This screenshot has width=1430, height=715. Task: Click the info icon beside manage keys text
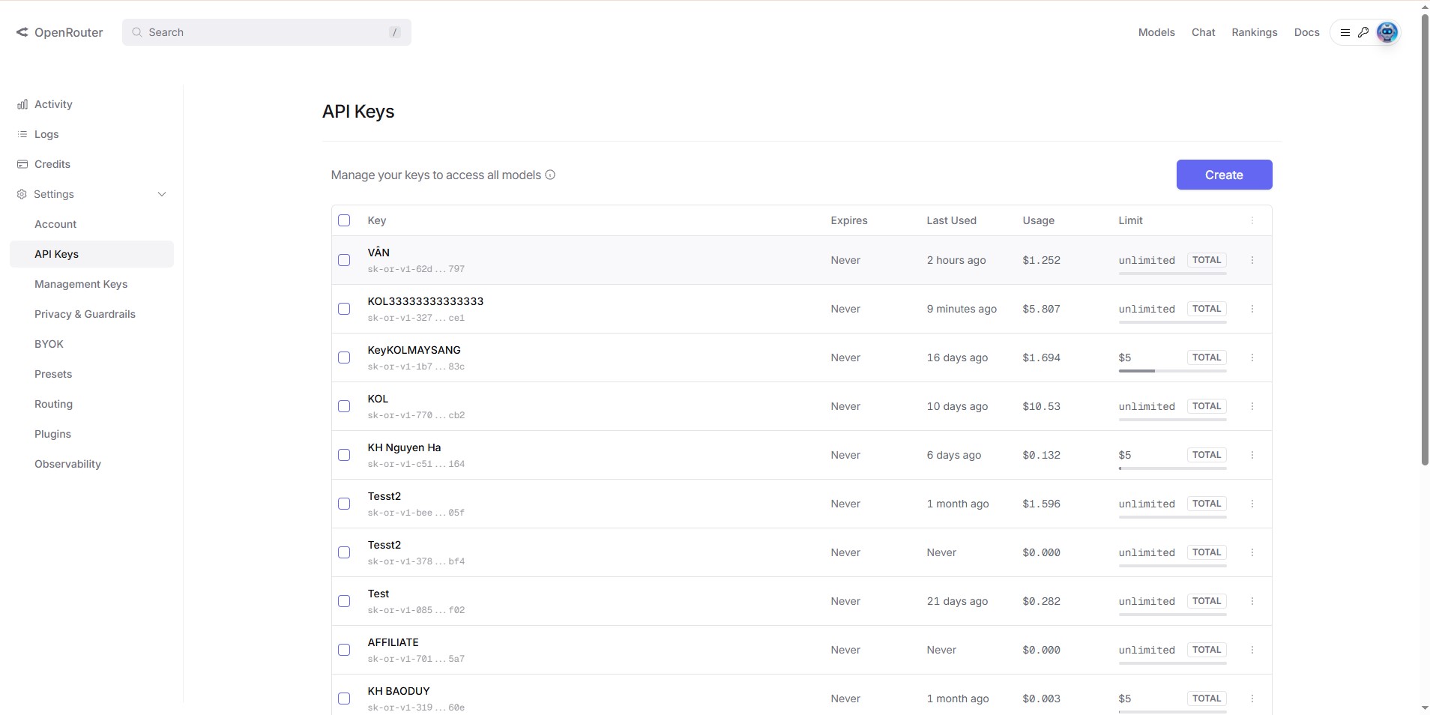point(550,175)
